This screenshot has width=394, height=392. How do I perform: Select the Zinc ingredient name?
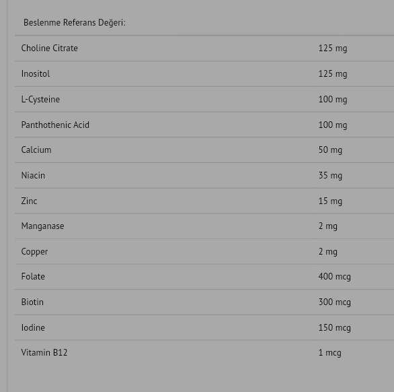point(29,201)
